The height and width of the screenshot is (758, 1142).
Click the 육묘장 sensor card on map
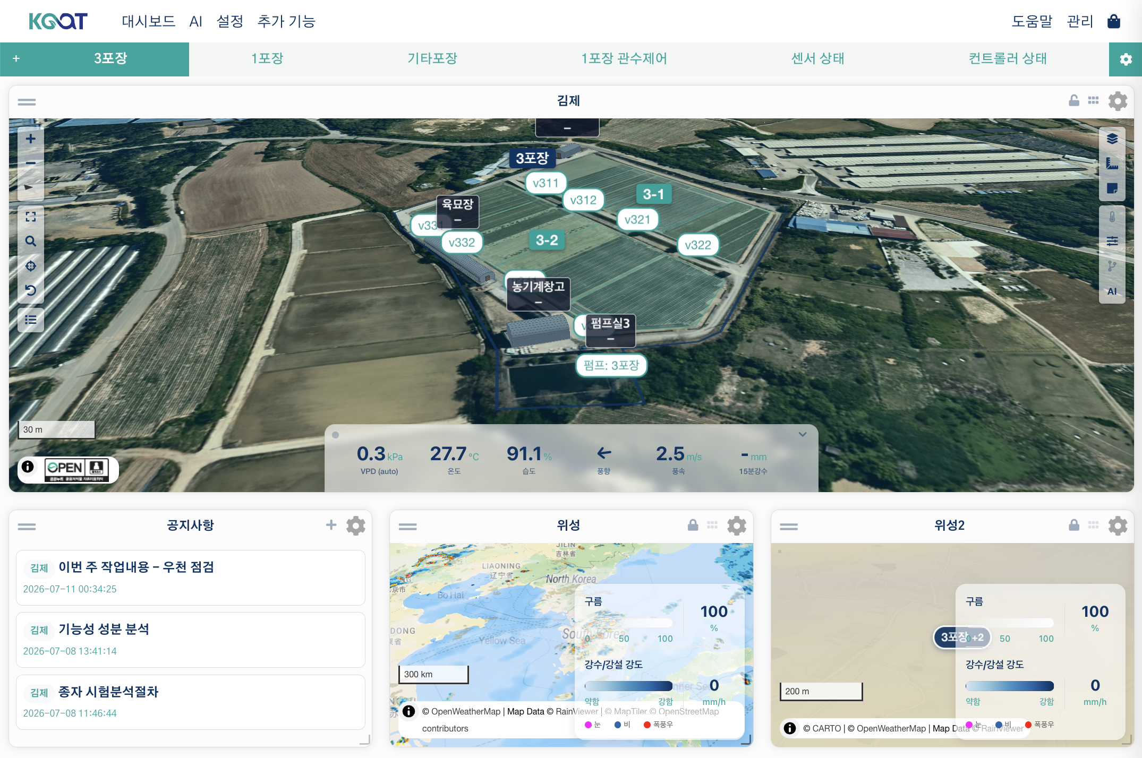tap(458, 211)
